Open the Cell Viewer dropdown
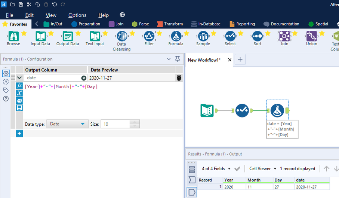The height and width of the screenshot is (198, 339). pyautogui.click(x=263, y=168)
